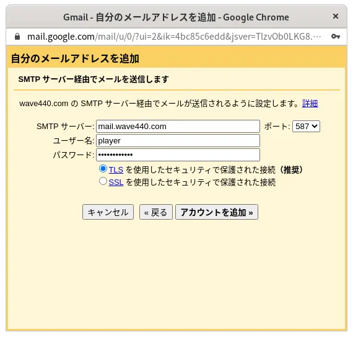This screenshot has height=337, width=353.
Task: Open the TLS explanation link
Action: [116, 169]
